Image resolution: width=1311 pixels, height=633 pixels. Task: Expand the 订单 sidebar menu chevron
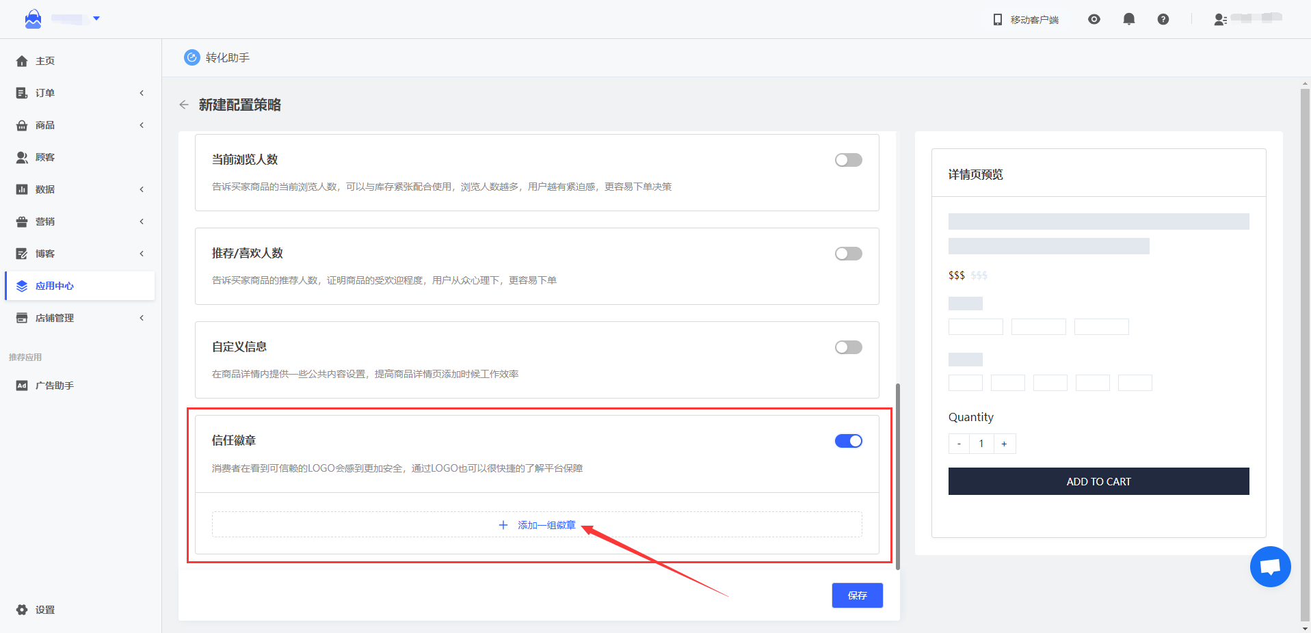pyautogui.click(x=142, y=93)
